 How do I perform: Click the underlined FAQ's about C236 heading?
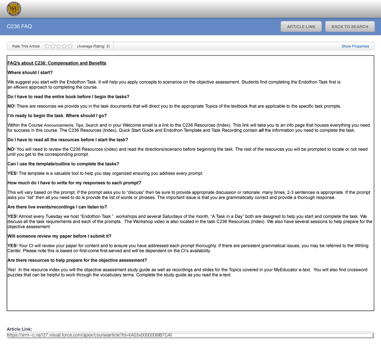pos(57,63)
